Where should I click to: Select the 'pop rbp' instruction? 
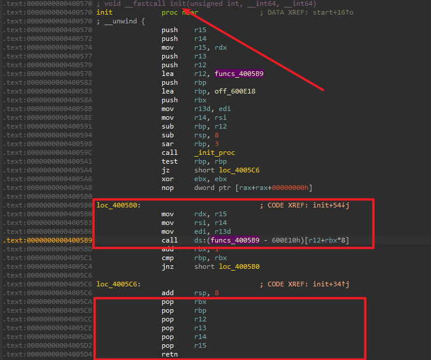click(x=184, y=310)
